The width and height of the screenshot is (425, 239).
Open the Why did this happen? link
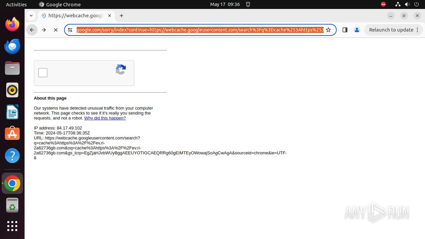pyautogui.click(x=105, y=118)
